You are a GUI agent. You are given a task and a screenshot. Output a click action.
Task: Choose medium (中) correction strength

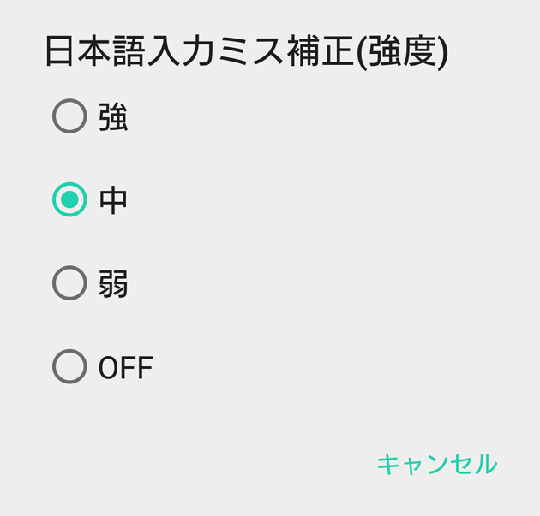(69, 200)
